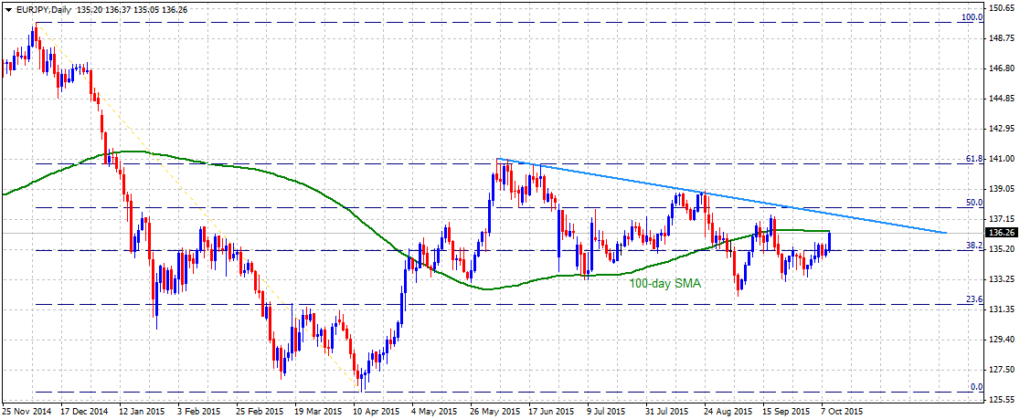Click the 150.65 price axis label
Viewport: 1020px width, 419px height.
[1001, 8]
